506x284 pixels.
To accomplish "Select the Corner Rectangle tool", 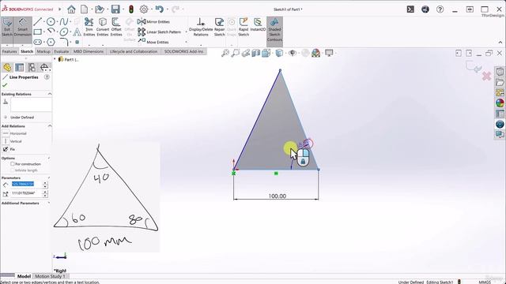I will click(37, 32).
